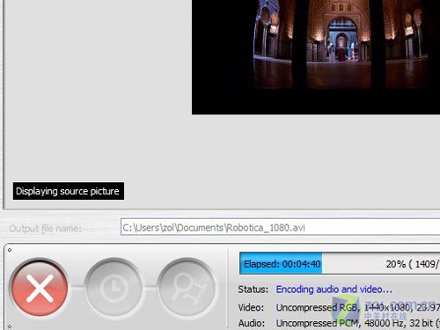Click the greyed-out magnifier preview button
Screen dimensions: 440x330
(x=187, y=288)
